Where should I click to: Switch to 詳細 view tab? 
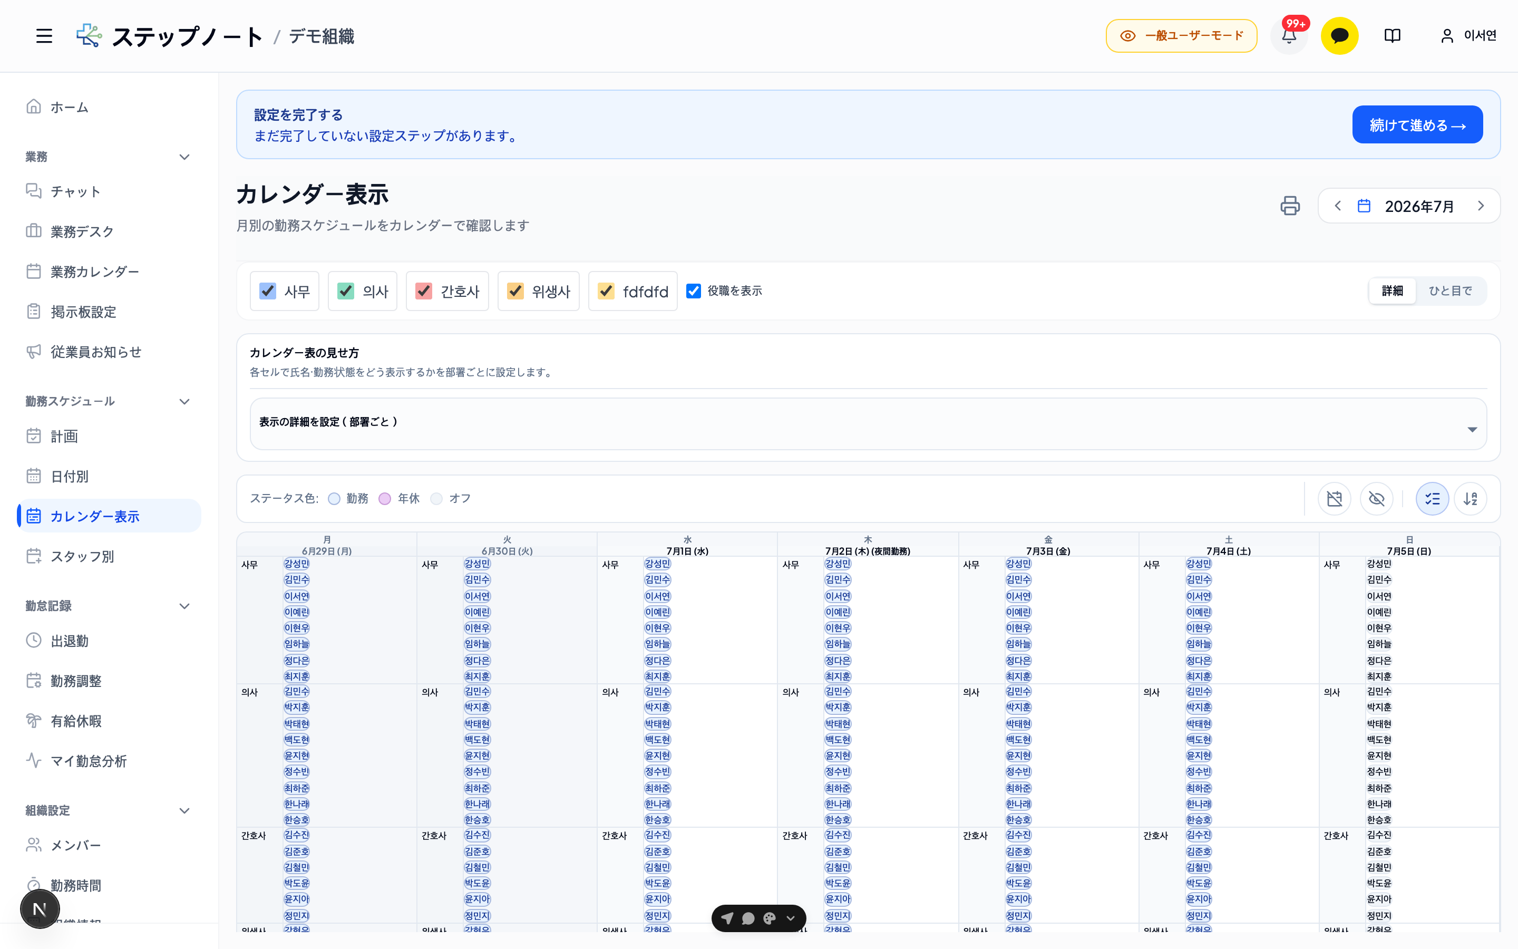coord(1392,290)
